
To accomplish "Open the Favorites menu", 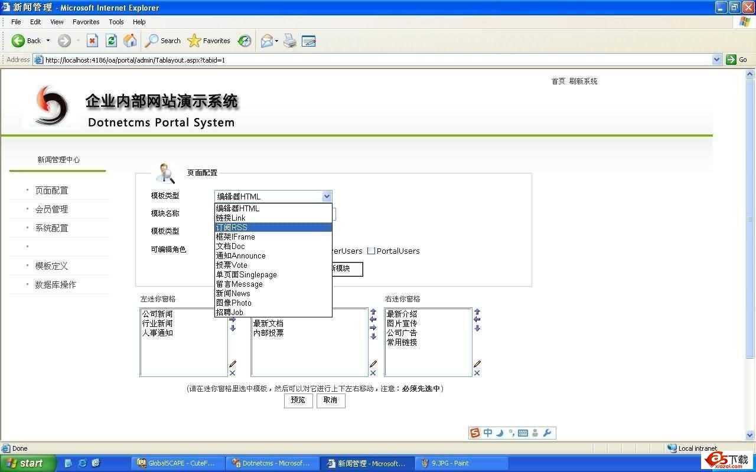I will pos(86,22).
